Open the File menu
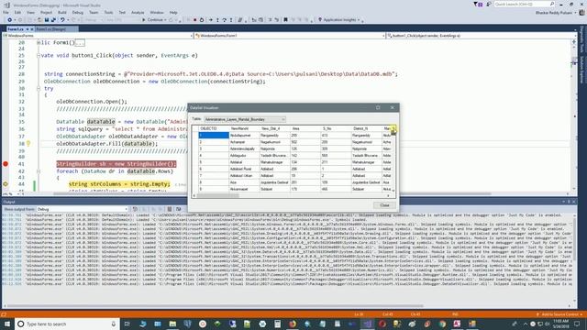 point(6,12)
